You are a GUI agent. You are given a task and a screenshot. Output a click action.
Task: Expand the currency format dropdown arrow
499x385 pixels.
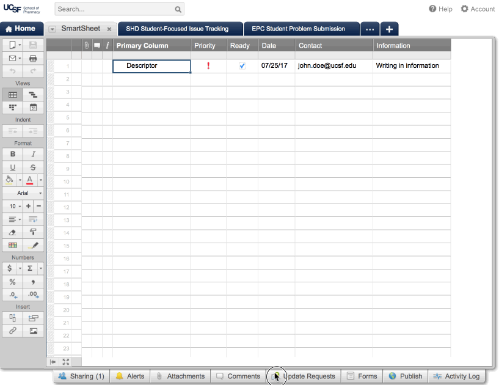20,268
